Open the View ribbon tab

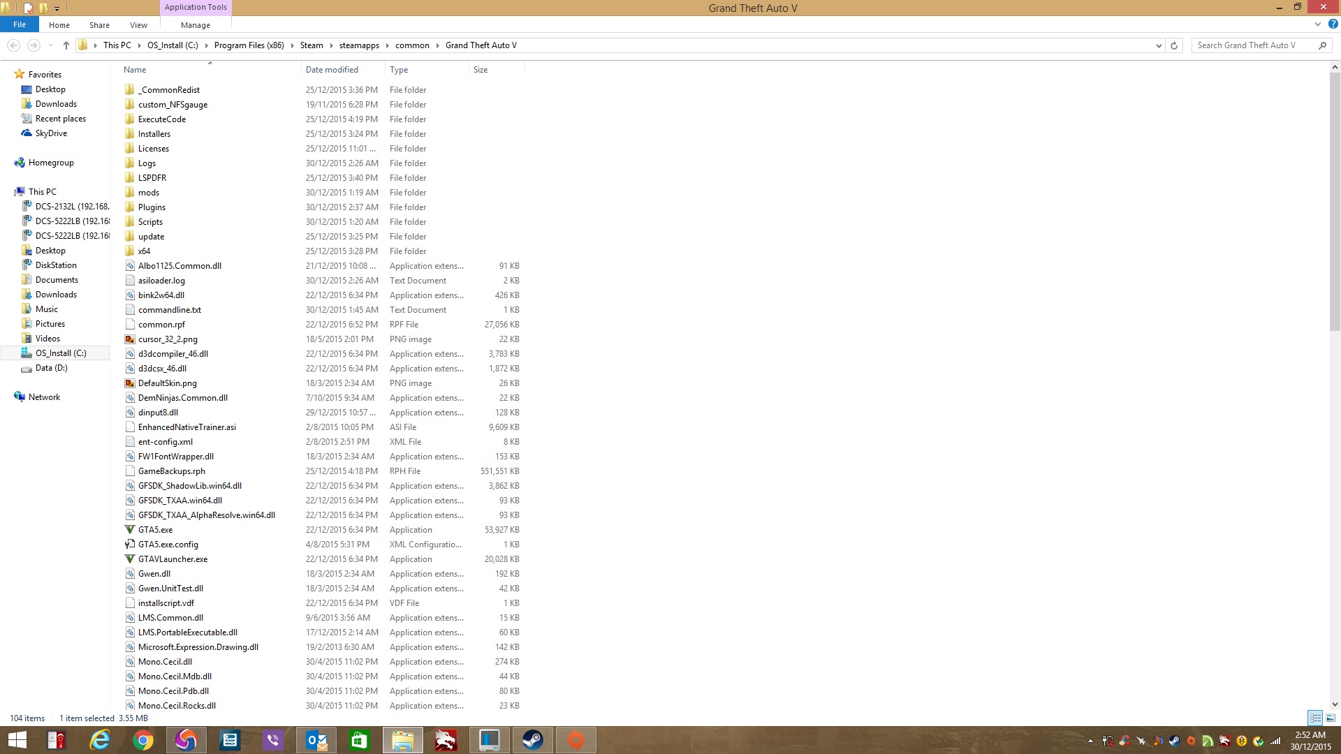[x=138, y=24]
